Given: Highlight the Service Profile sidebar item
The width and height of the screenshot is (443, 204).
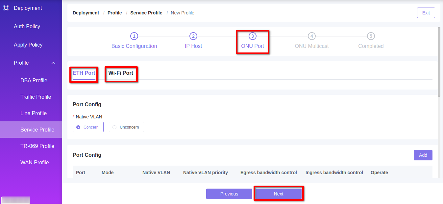Looking at the screenshot, I should (37, 130).
